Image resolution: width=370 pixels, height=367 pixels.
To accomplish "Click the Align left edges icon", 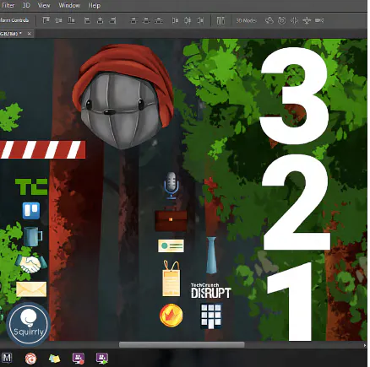I will [x=88, y=20].
